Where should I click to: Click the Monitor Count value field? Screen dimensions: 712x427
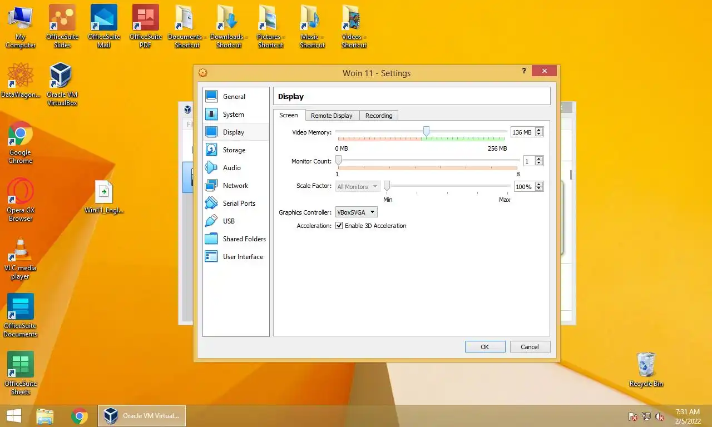528,161
